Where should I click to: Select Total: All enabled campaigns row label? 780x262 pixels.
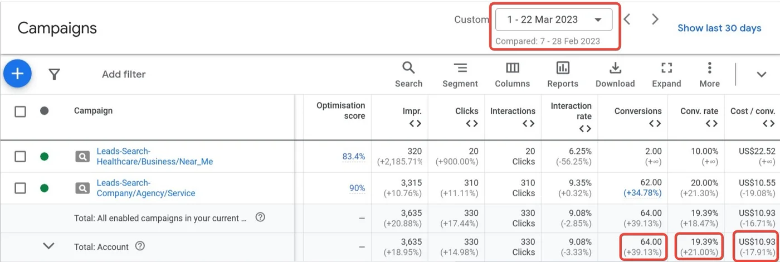160,218
